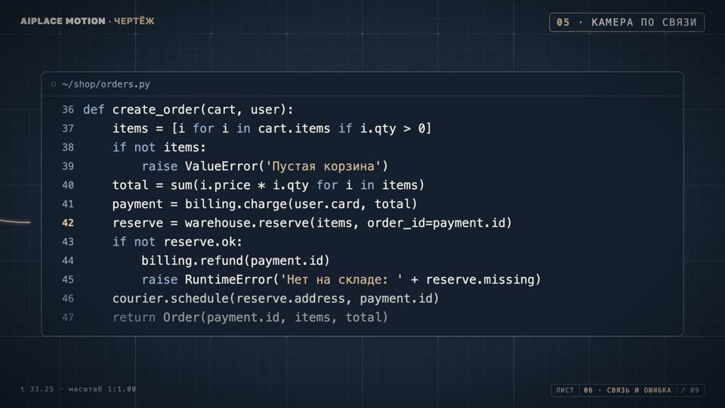Click line number 44
Viewport: 725px width, 408px height.
(68, 261)
